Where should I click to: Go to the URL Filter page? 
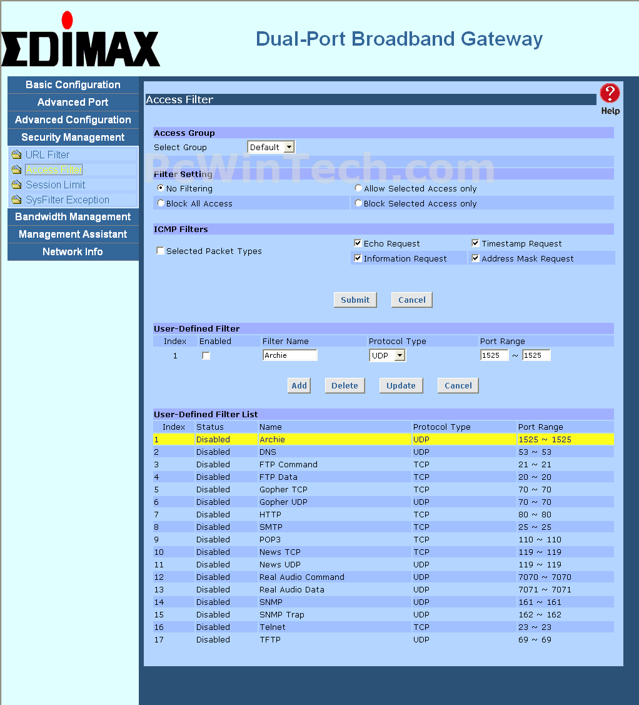(48, 155)
